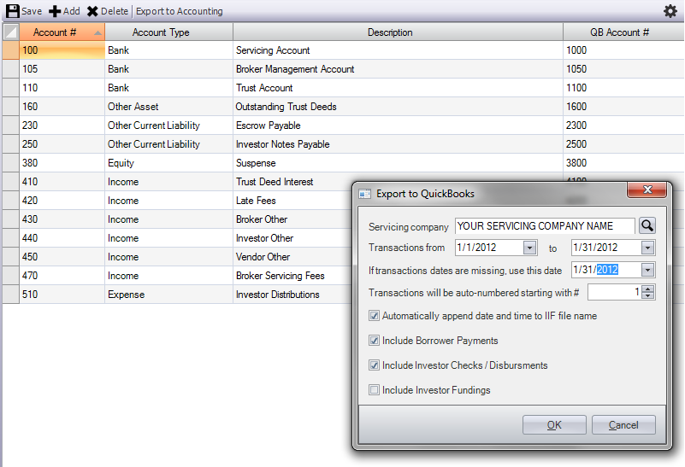Click the Cancel button
685x467 pixels.
click(623, 424)
